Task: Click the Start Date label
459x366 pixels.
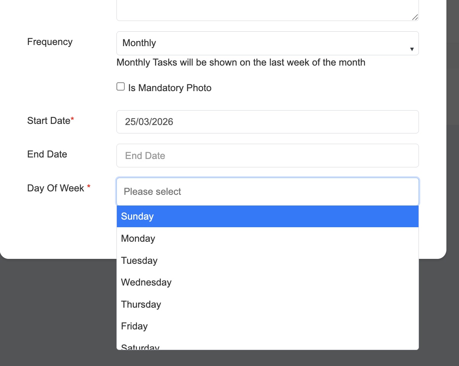Action: [x=49, y=121]
